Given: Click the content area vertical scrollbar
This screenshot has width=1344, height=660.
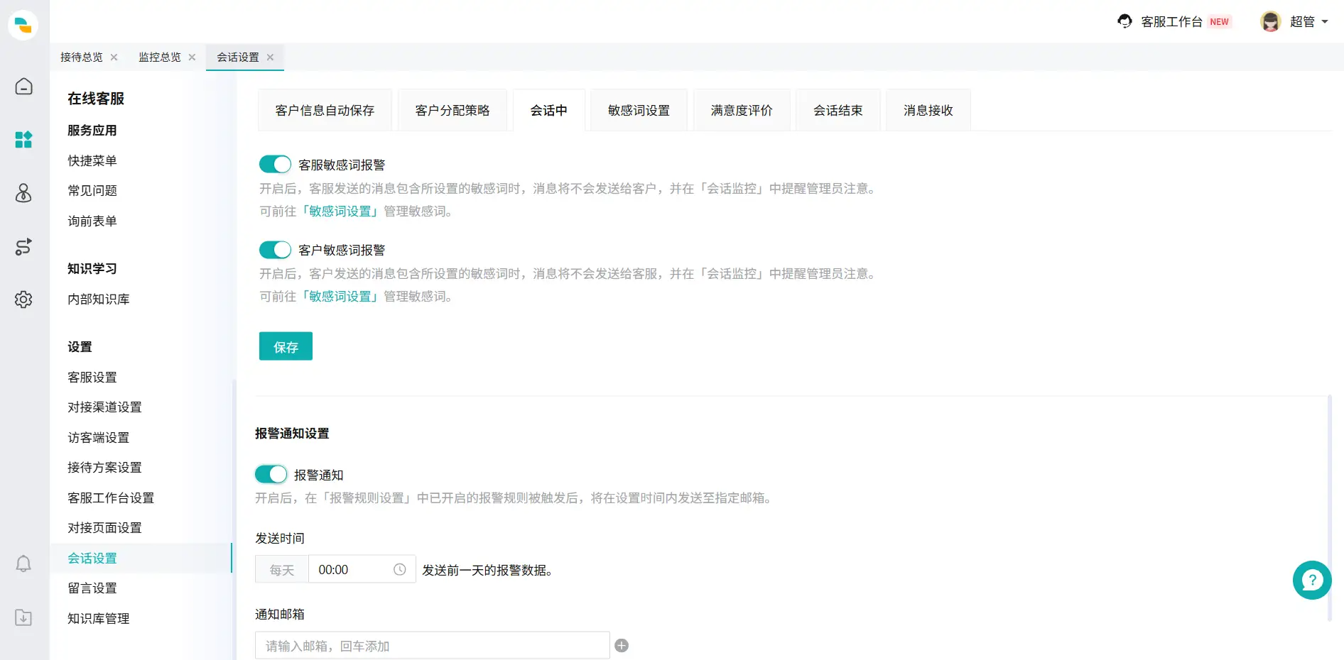Looking at the screenshot, I should point(1329,508).
